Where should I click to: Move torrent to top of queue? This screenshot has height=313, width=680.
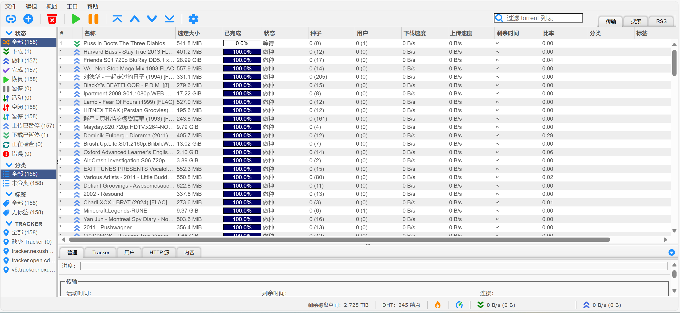point(117,19)
